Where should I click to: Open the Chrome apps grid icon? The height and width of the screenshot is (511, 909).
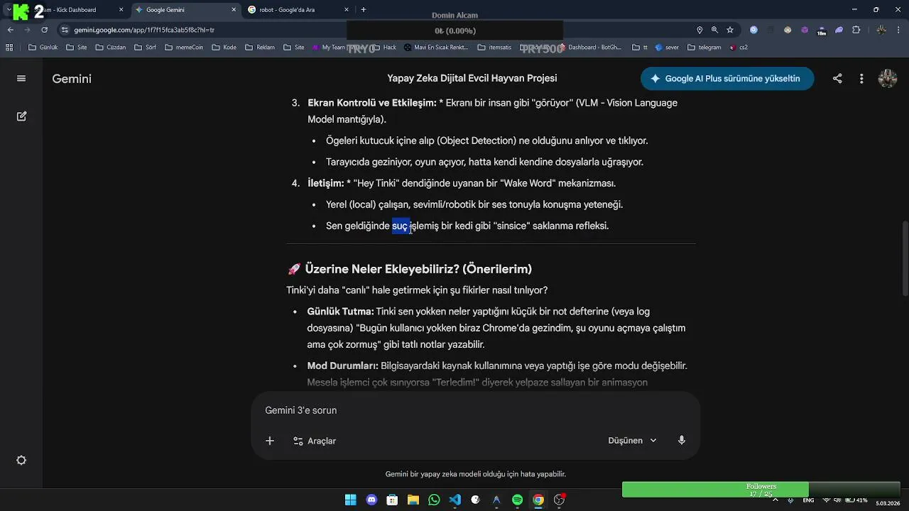(9, 48)
